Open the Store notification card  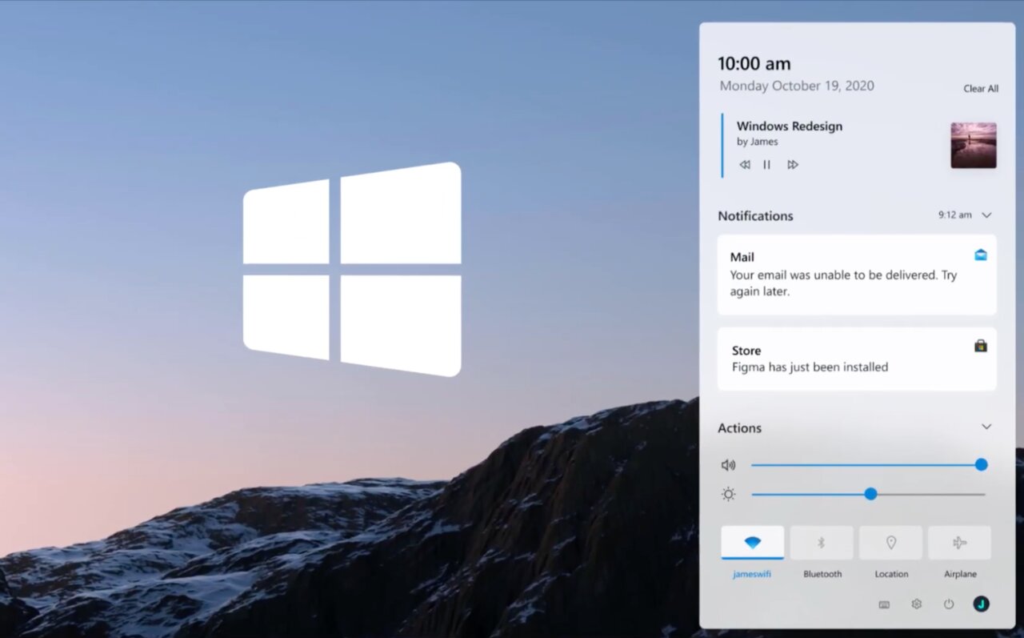coord(857,359)
